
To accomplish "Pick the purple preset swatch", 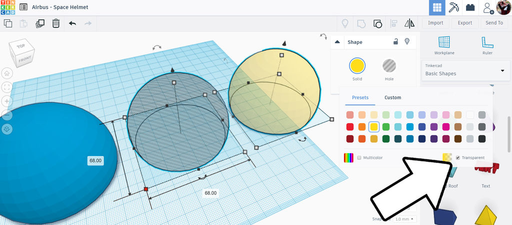I will pos(434,127).
